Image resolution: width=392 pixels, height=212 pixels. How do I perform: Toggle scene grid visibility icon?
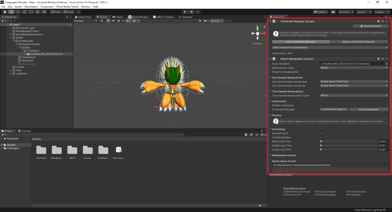[x=135, y=21]
